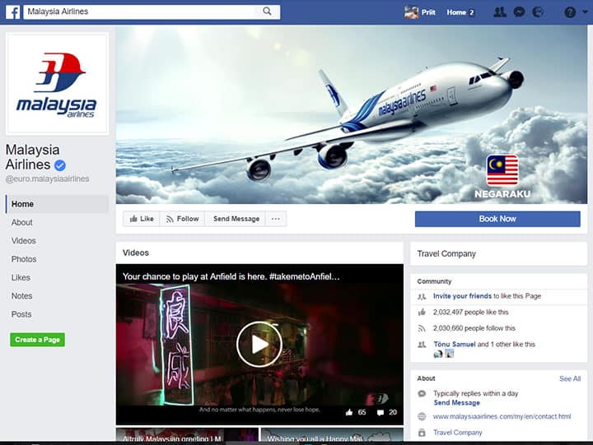The width and height of the screenshot is (593, 445).
Task: Click Send Message link in About panel
Action: pos(456,403)
